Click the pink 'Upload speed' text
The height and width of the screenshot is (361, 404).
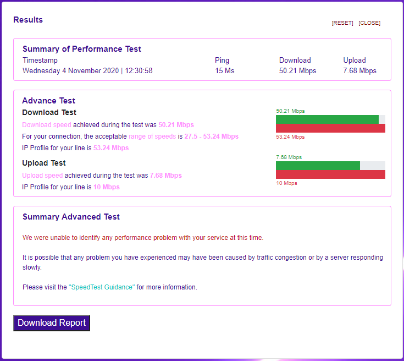point(42,176)
